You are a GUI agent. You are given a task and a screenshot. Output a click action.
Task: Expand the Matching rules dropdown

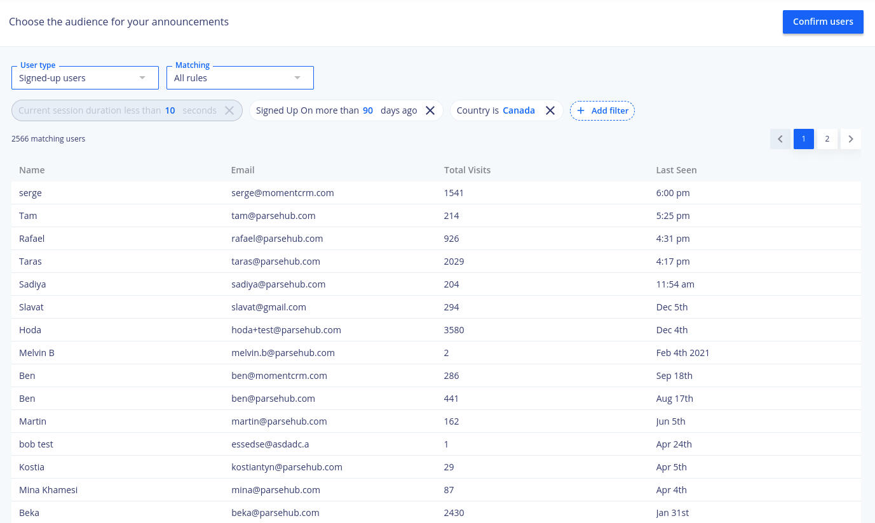coord(240,78)
